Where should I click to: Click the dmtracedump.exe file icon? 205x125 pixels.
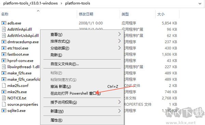point(4,42)
